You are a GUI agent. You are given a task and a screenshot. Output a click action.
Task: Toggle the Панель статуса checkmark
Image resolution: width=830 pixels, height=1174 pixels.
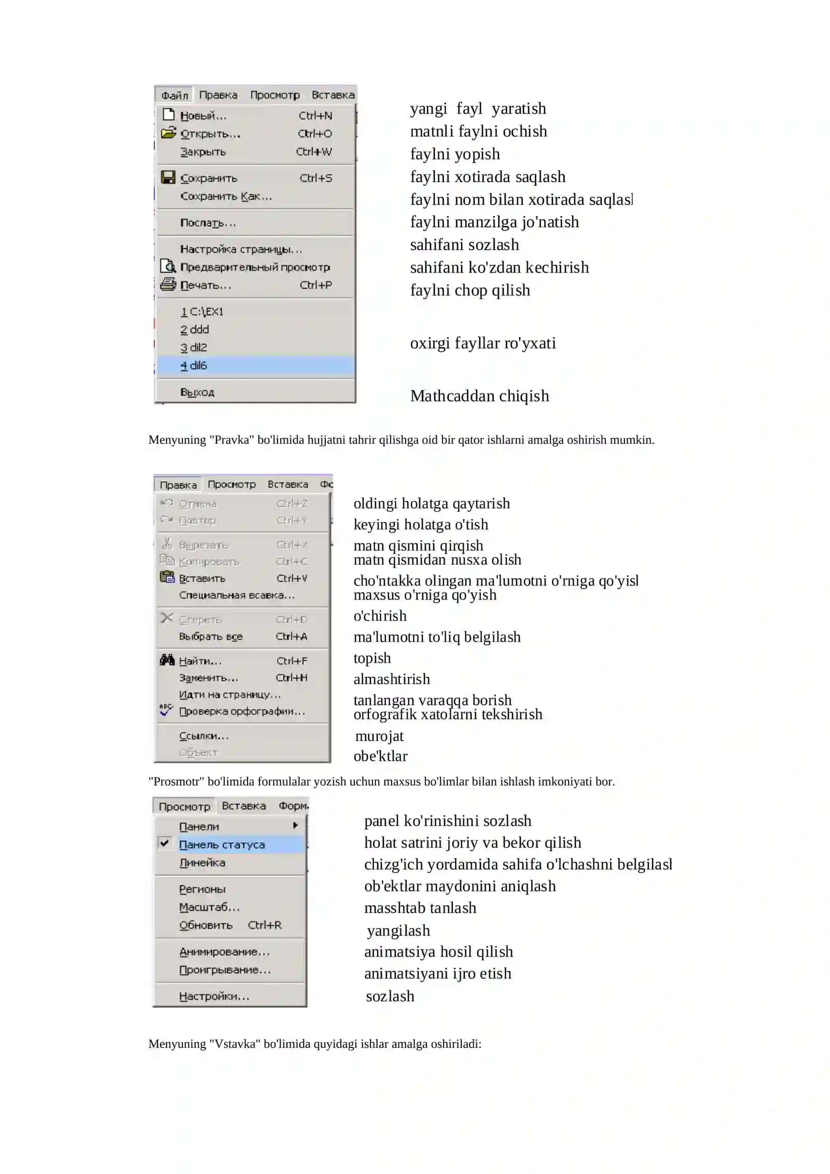[x=164, y=843]
